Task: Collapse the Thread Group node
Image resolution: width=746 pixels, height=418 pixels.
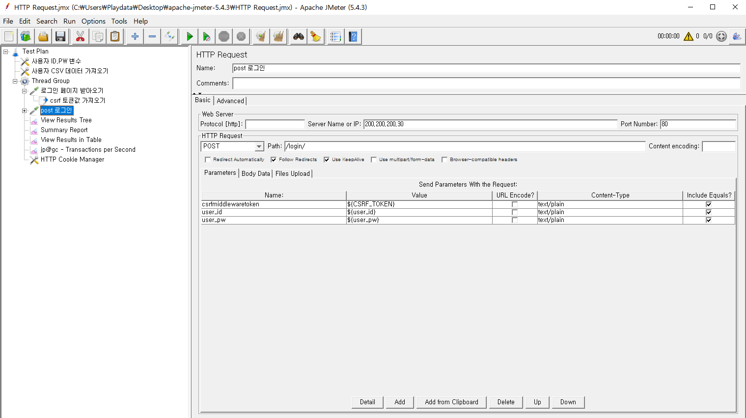Action: pos(15,81)
